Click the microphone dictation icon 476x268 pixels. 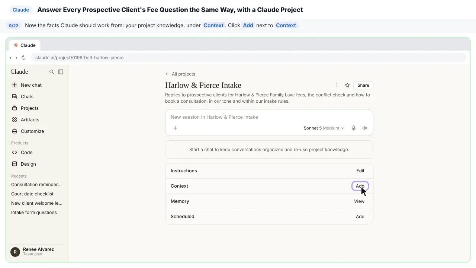354,128
